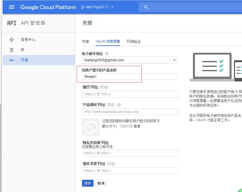This screenshot has height=192, width=242.
Task: Click the search magnifier icon
Action: point(146,7)
